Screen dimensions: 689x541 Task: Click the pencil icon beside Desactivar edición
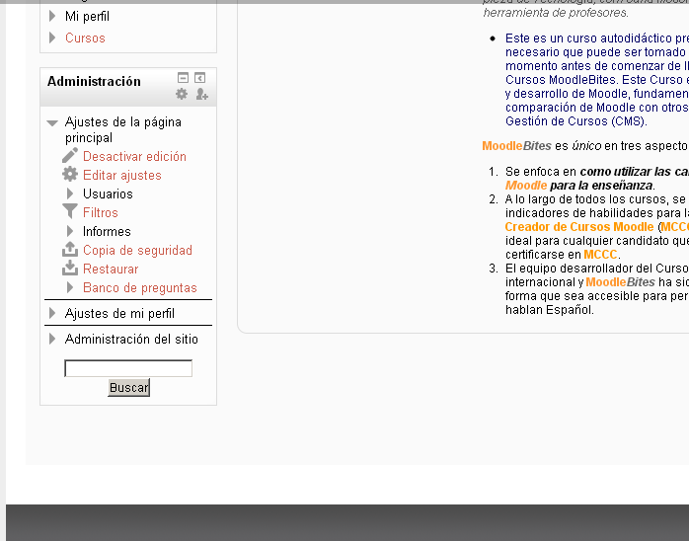coord(70,156)
